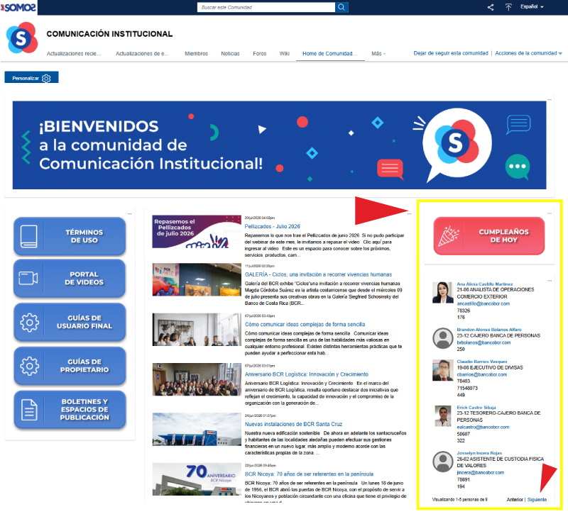Image resolution: width=568 pixels, height=519 pixels.
Task: Open the Términos de Uso button
Action: [70, 236]
